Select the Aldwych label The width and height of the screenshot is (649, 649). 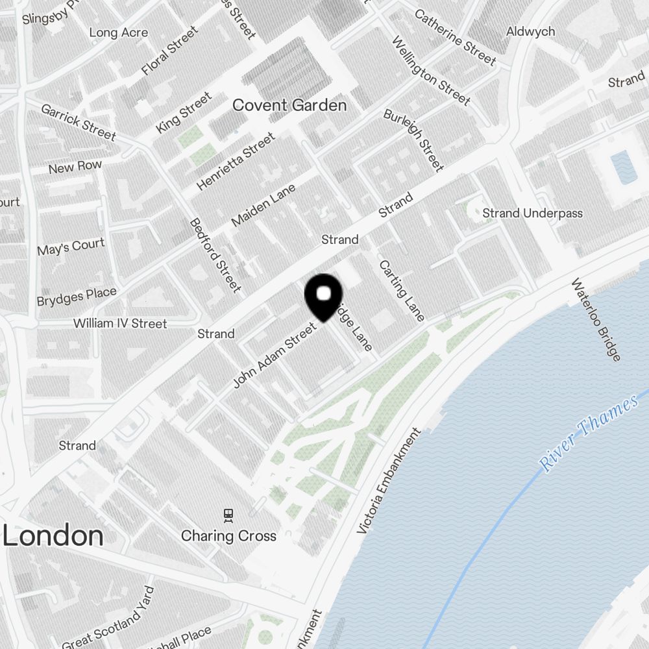[530, 31]
